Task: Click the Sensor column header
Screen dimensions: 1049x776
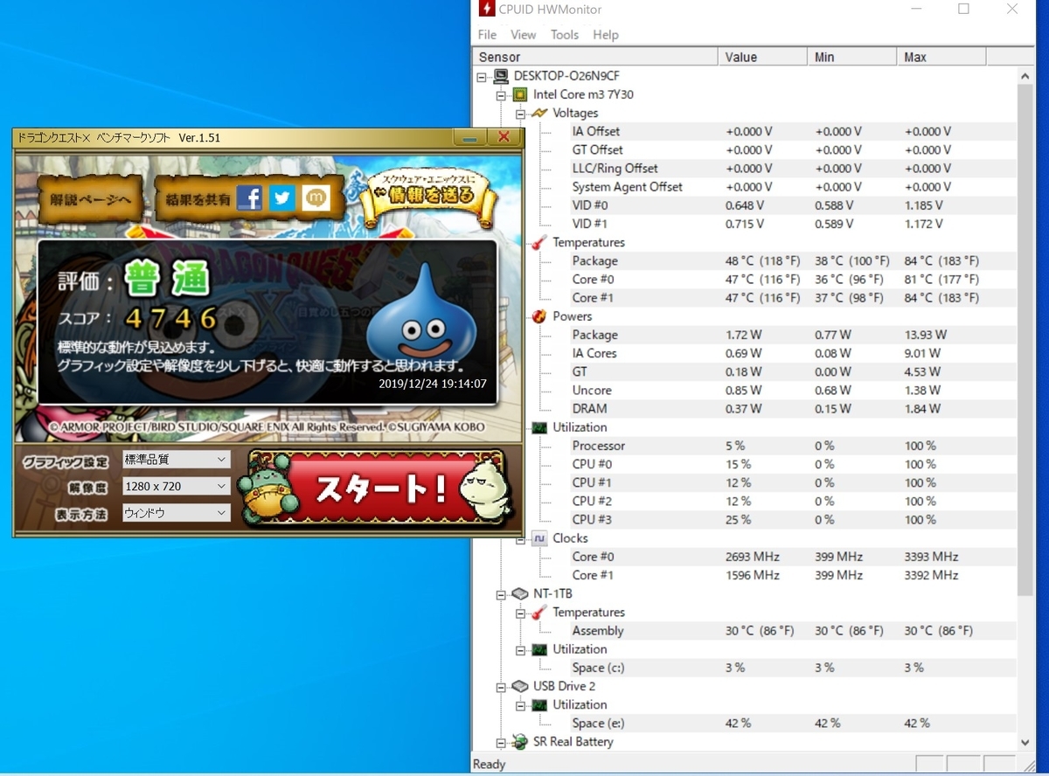Action: pos(595,57)
